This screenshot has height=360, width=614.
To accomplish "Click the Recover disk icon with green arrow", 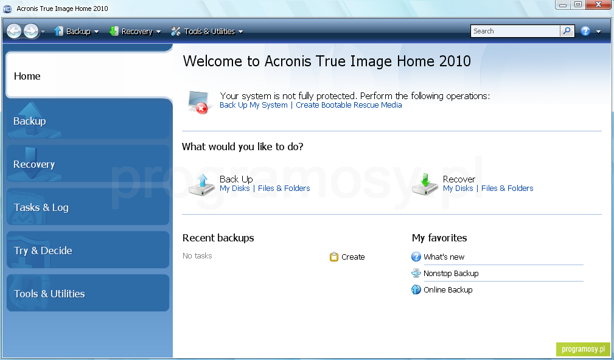I will (x=425, y=185).
